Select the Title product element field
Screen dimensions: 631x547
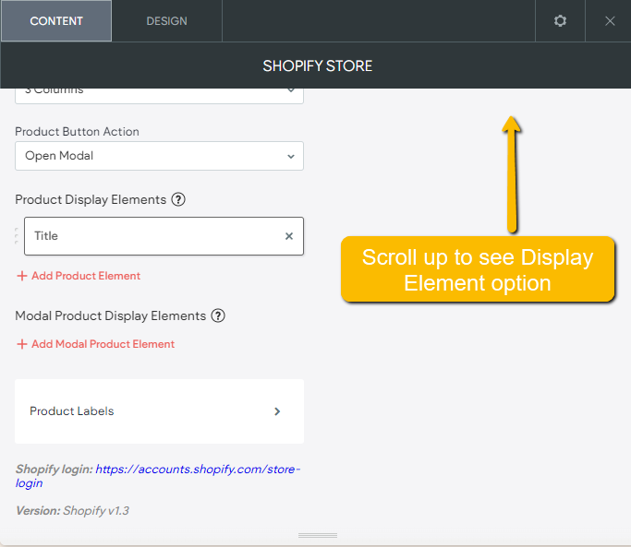click(x=164, y=236)
